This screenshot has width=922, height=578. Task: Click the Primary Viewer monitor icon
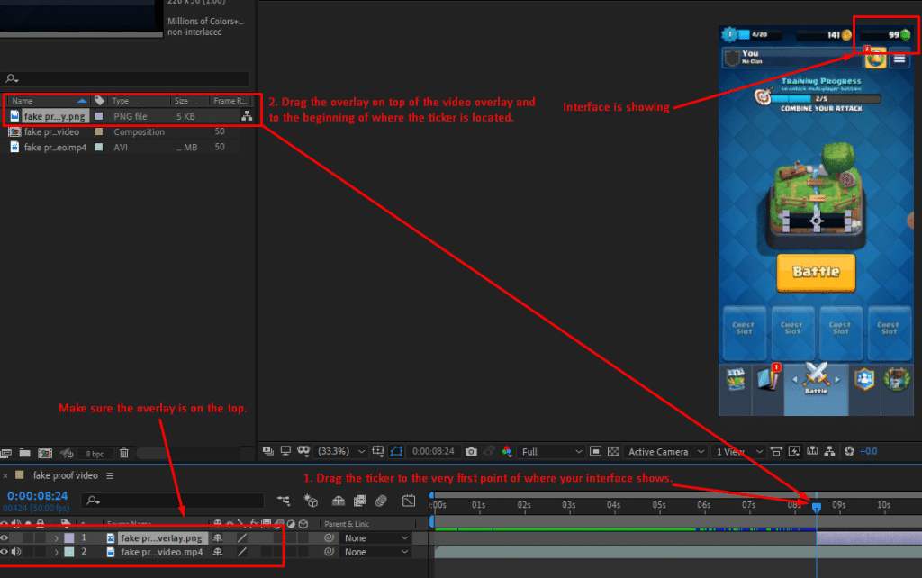pyautogui.click(x=285, y=451)
